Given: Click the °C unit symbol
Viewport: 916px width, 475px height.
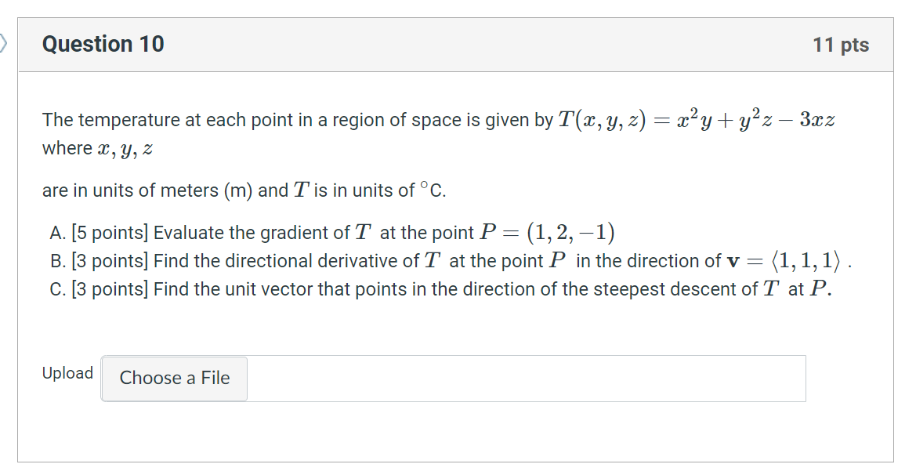Looking at the screenshot, I should coord(433,190).
